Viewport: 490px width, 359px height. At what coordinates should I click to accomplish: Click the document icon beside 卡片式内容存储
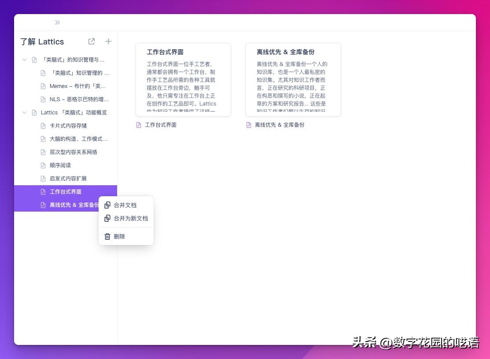tap(43, 125)
